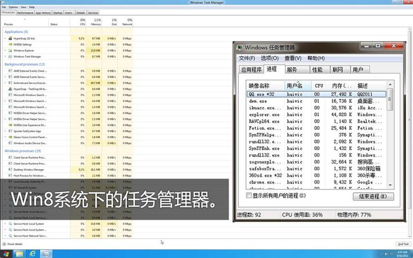The image size is (413, 258).
Task: Switch to the 应用程序 tab
Action: coord(251,69)
